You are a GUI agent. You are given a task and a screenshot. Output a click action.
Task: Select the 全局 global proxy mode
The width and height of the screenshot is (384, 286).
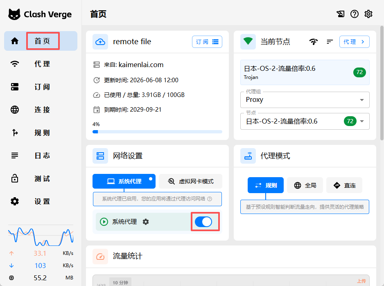point(305,185)
